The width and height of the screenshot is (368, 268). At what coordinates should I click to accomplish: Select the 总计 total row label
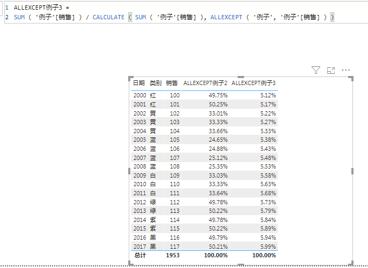click(x=140, y=255)
